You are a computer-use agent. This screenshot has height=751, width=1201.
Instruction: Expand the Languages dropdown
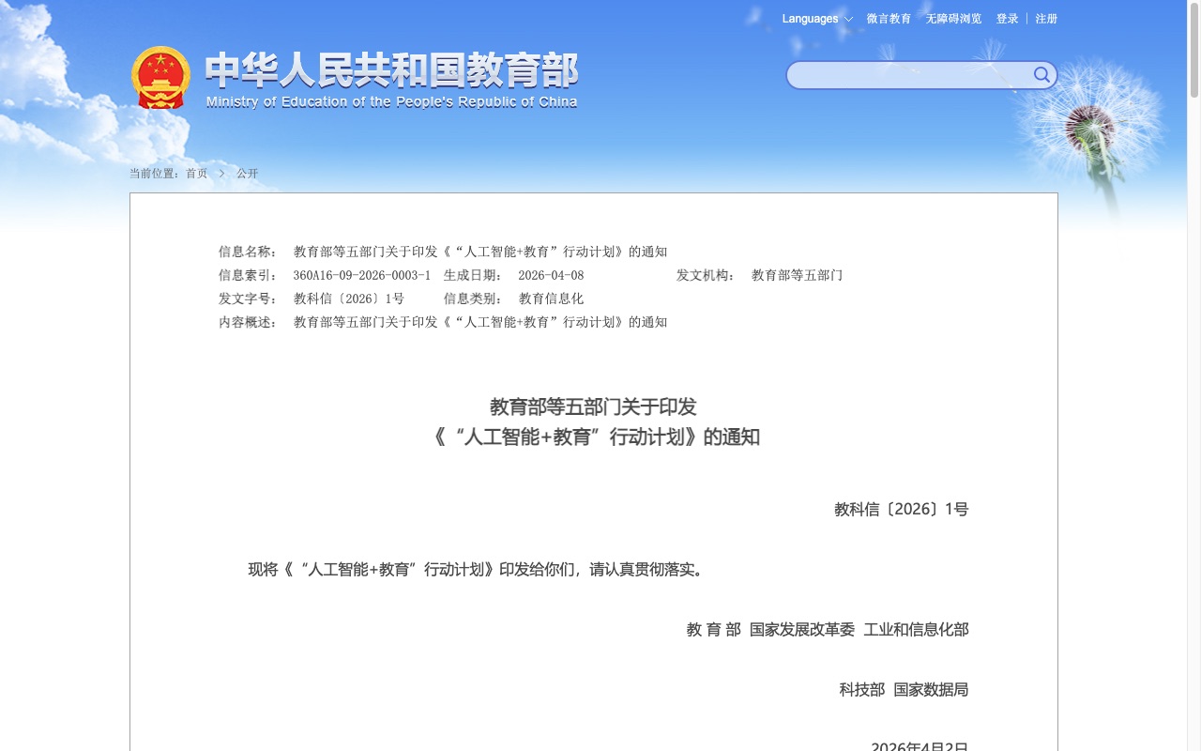(817, 19)
